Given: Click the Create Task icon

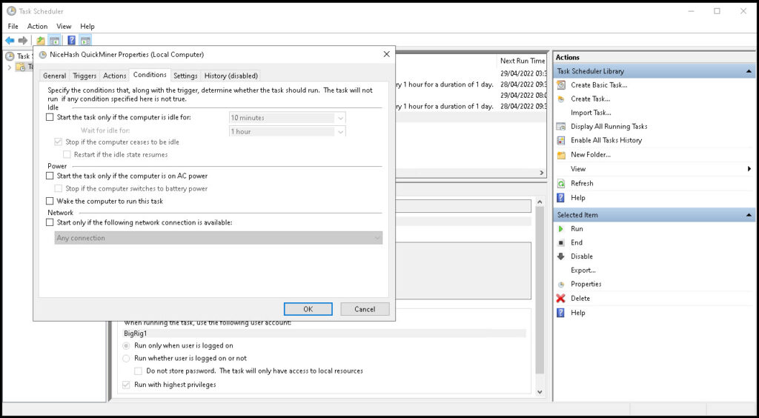Looking at the screenshot, I should tap(561, 99).
